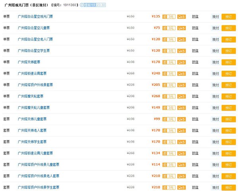Click the Q+5 badge in the ¥75 row
The image size is (238, 191).
coord(182,28)
